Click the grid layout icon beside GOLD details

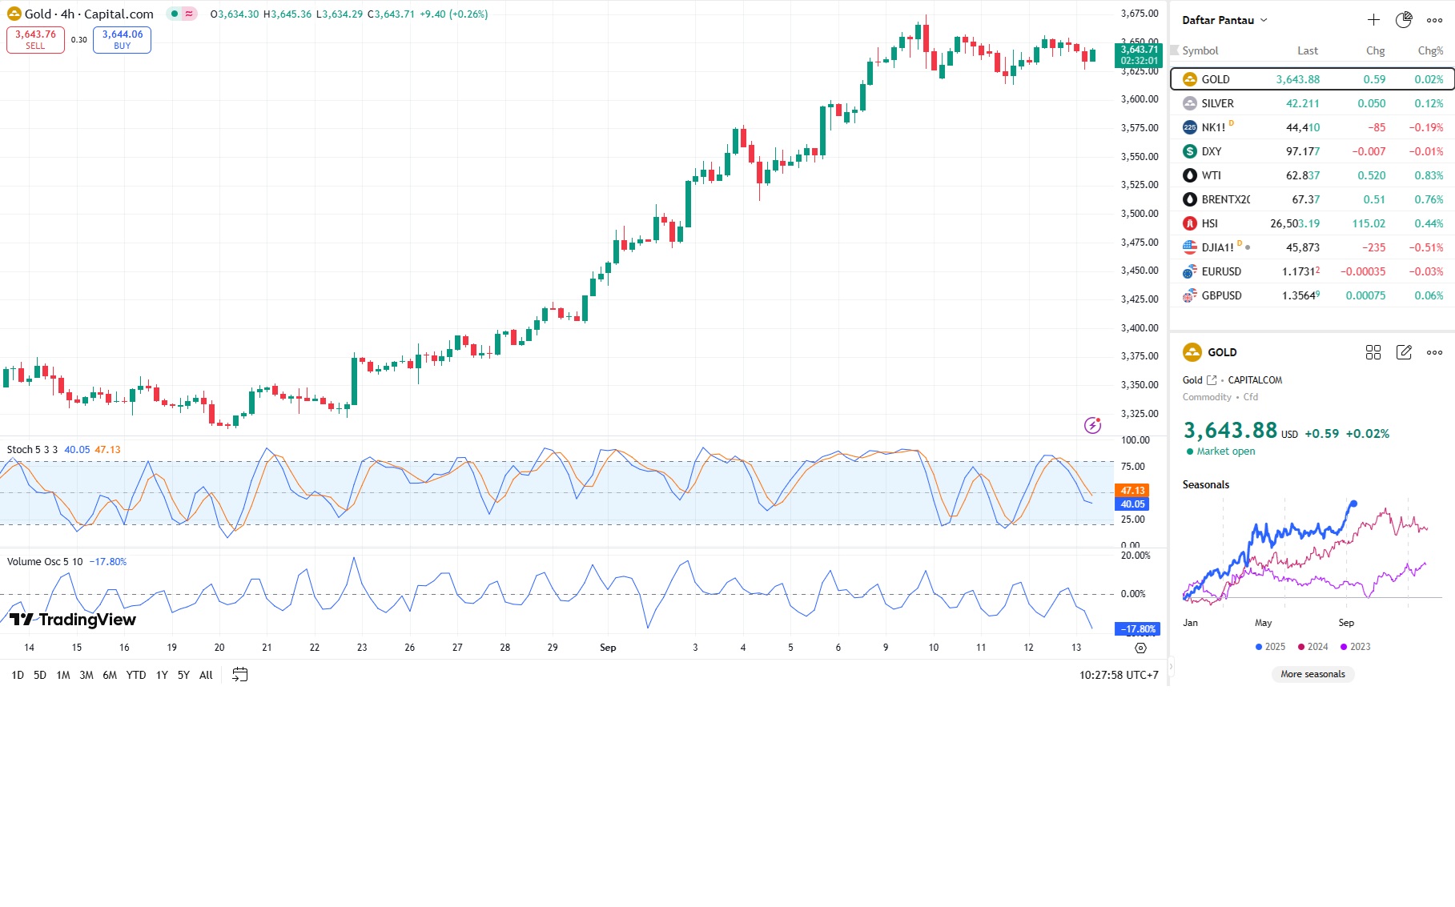(x=1373, y=352)
